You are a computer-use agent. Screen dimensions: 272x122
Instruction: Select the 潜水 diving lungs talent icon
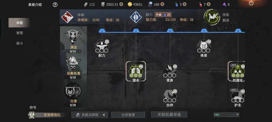coord(136,71)
